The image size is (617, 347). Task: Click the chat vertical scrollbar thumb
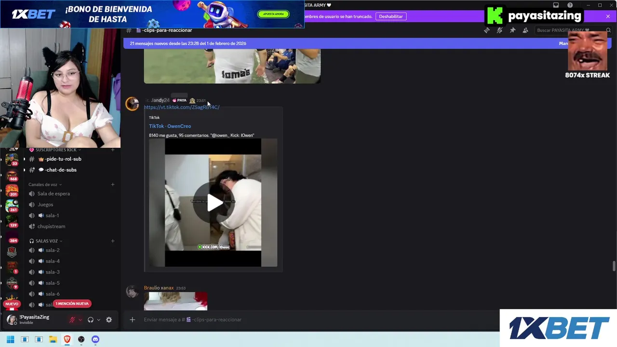point(614,267)
